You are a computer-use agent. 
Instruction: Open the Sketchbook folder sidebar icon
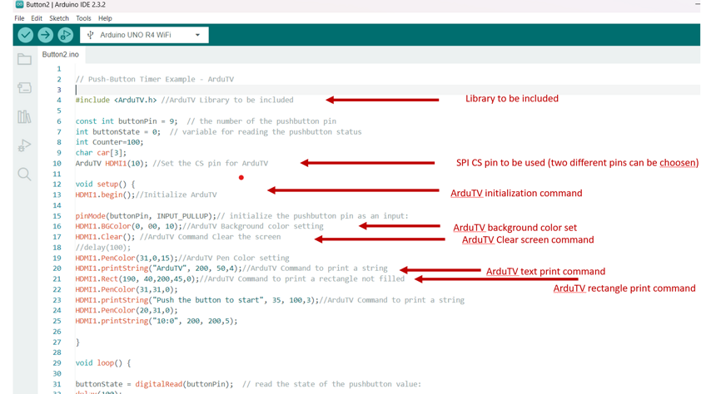pos(24,60)
